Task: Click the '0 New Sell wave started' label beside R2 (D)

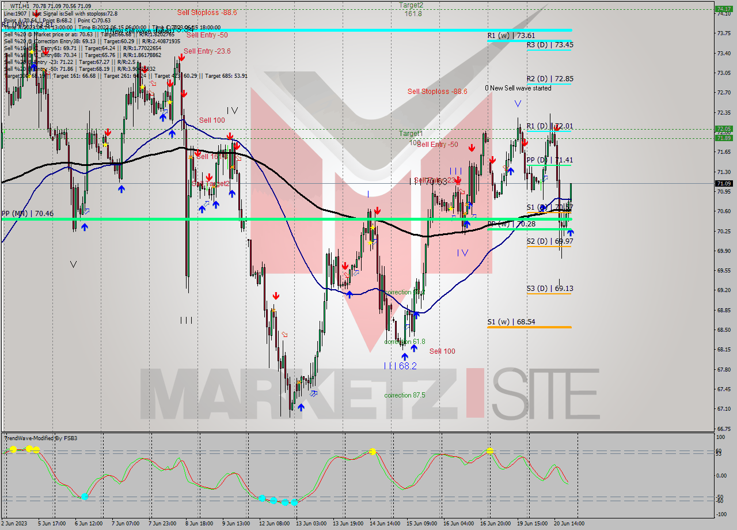Action: pyautogui.click(x=518, y=88)
